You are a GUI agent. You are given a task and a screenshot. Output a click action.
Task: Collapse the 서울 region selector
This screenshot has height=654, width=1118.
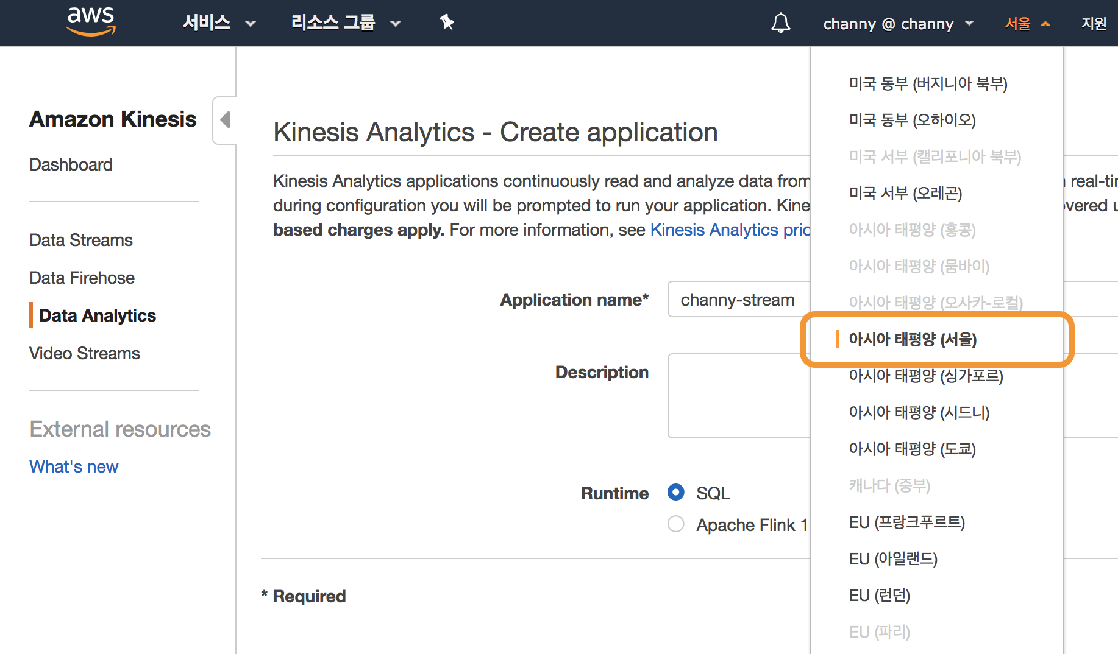point(1027,24)
